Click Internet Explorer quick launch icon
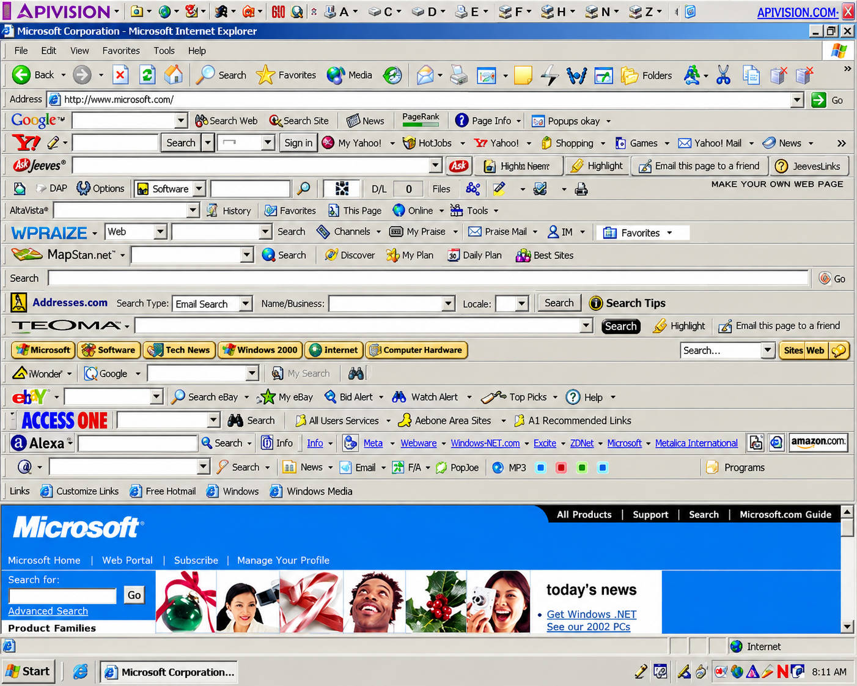 (x=80, y=672)
